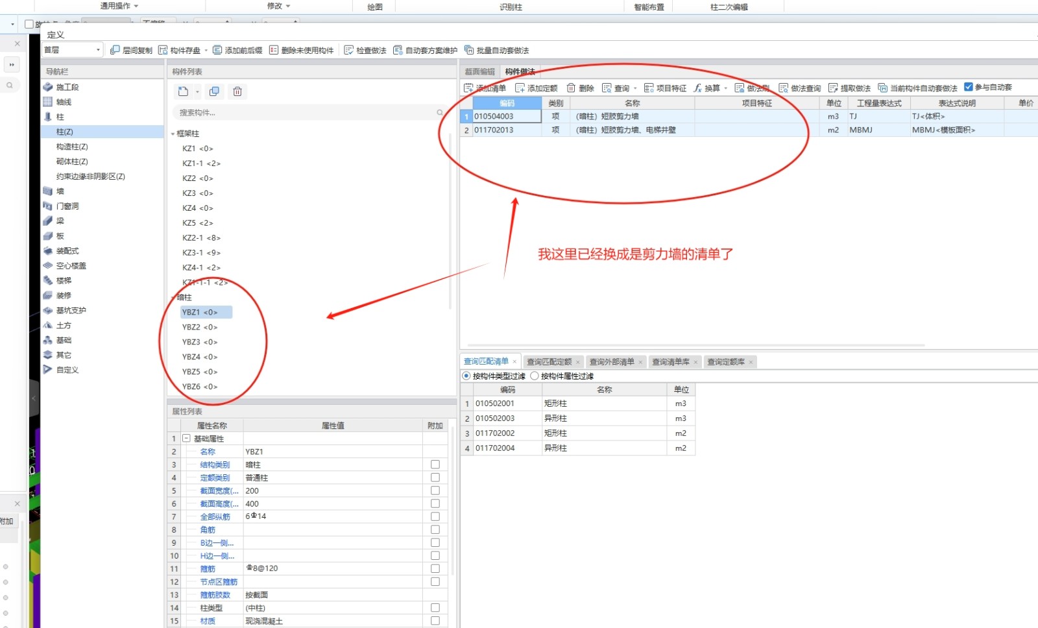Select 按构件属性过滤 radio button

tap(535, 376)
